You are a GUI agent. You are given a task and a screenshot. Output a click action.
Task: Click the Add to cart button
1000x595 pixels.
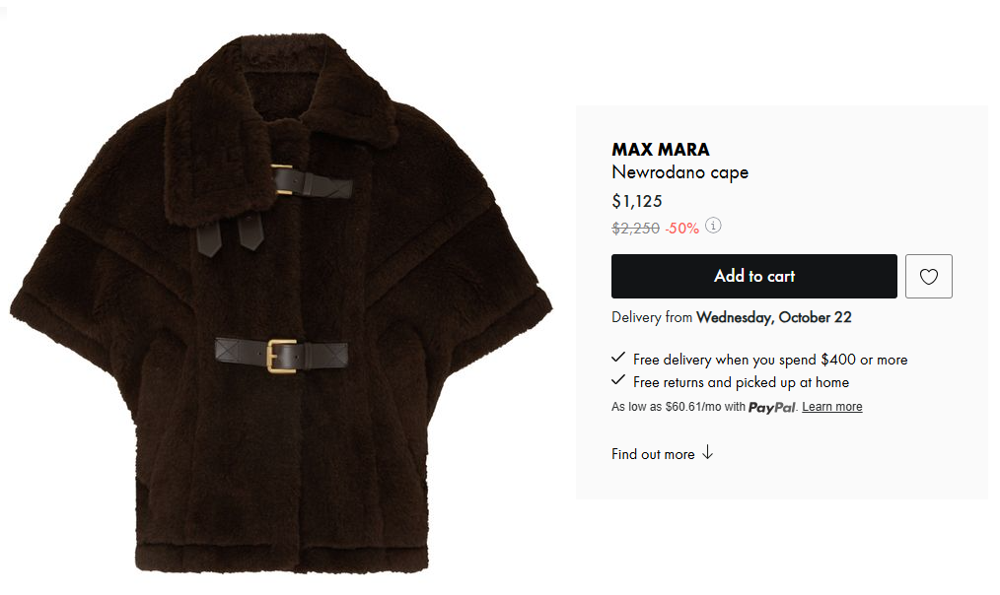[753, 277]
